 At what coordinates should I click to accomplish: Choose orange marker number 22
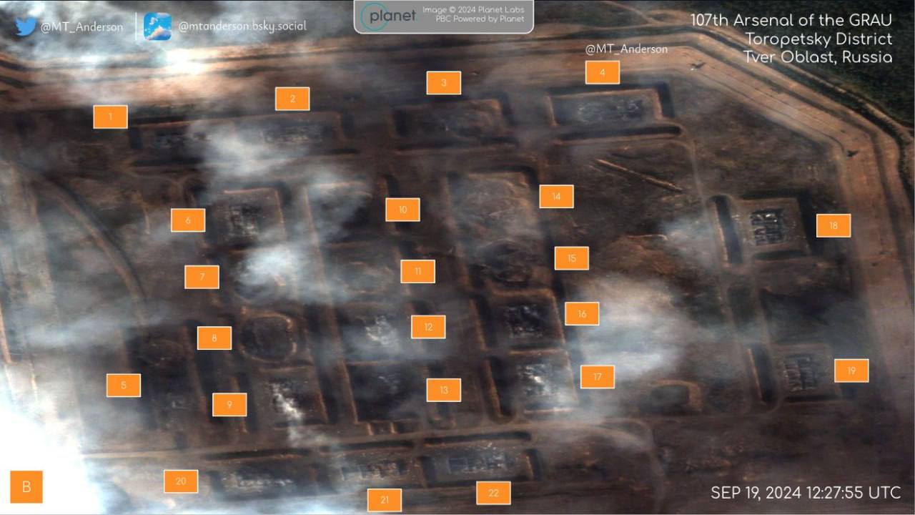(x=493, y=493)
